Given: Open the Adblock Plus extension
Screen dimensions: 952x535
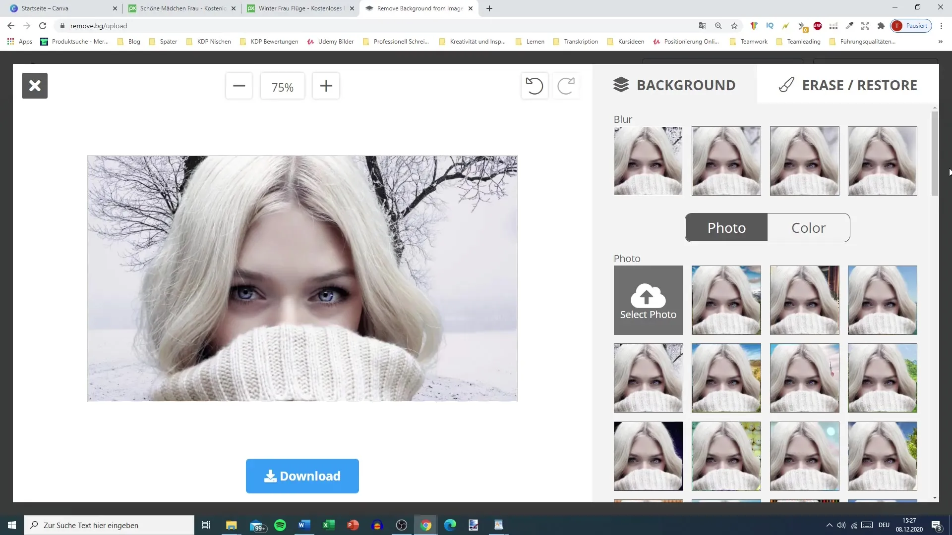Looking at the screenshot, I should point(818,26).
